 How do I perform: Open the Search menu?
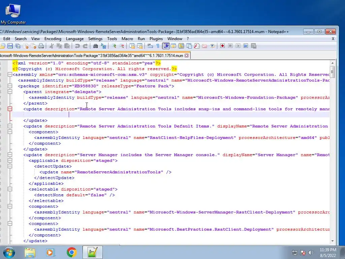(21, 39)
